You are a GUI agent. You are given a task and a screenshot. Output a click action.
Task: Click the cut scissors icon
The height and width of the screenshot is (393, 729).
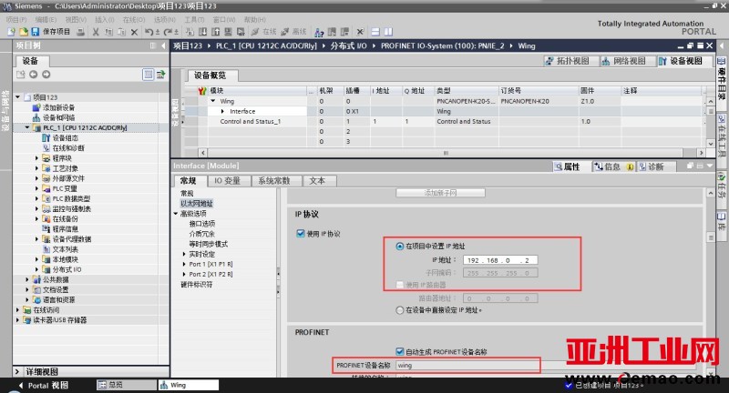96,32
